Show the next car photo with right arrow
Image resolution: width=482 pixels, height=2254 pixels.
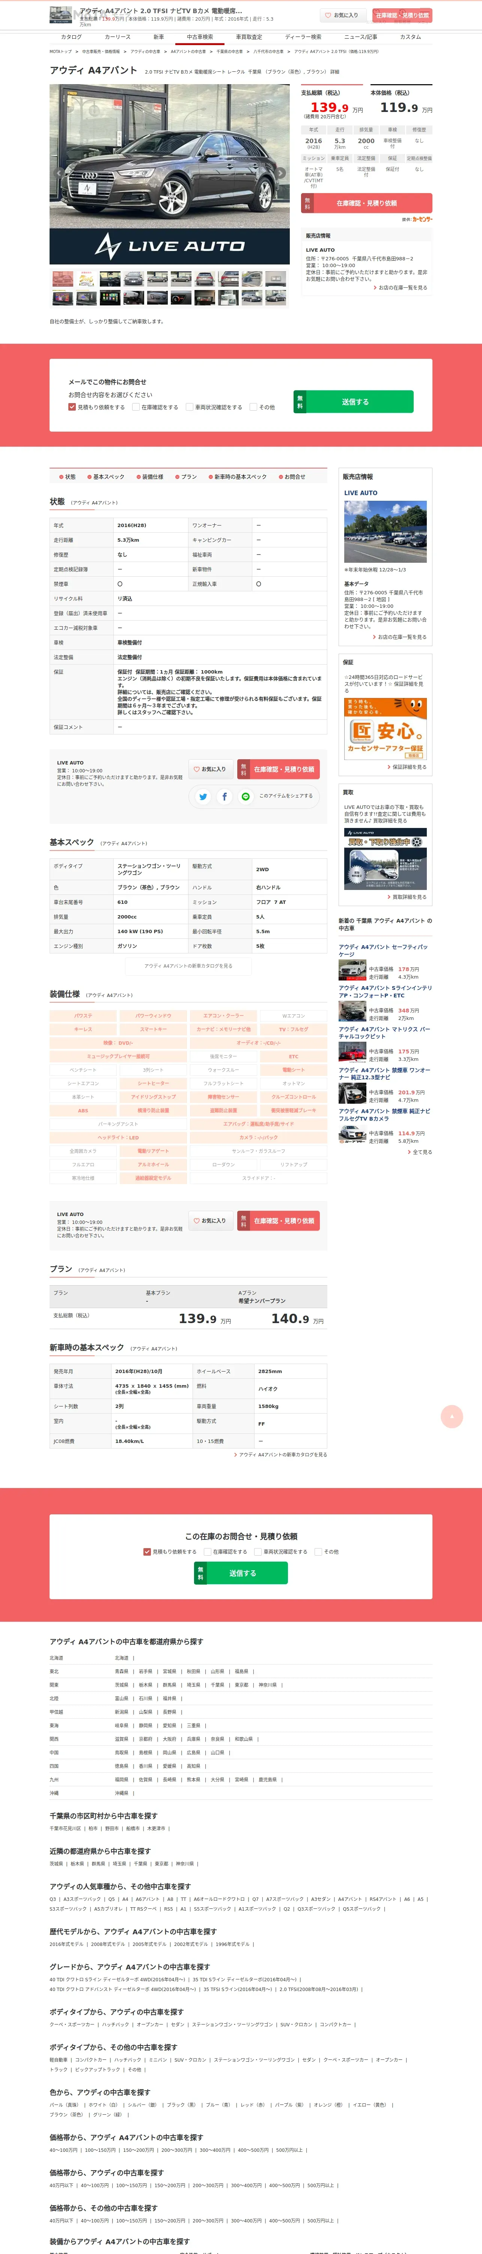point(282,173)
